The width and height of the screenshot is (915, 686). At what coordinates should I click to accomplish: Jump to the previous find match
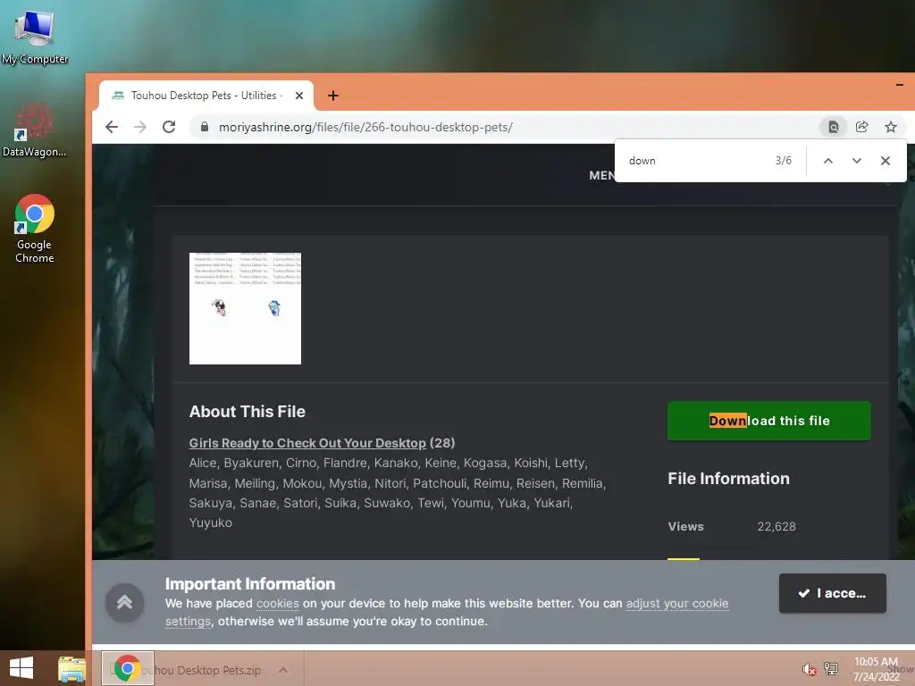pyautogui.click(x=828, y=161)
